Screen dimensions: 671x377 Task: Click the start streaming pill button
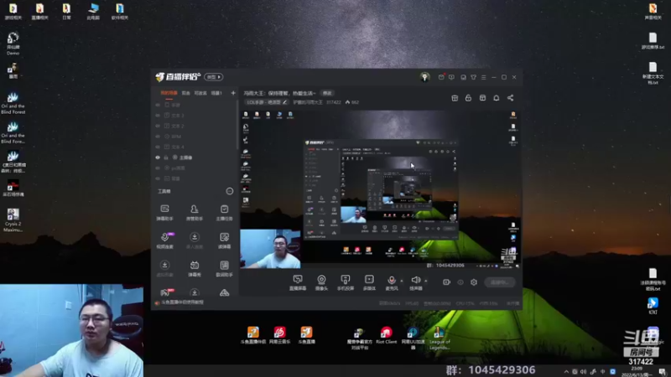click(500, 282)
